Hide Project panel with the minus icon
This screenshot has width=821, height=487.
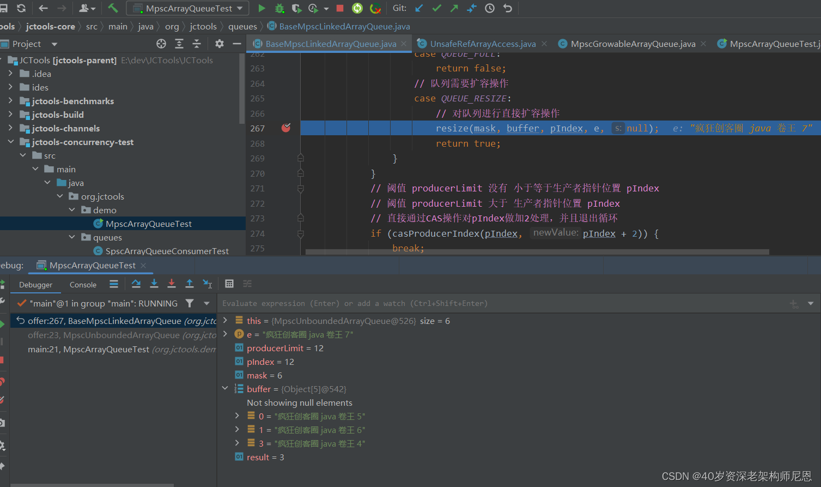(236, 44)
